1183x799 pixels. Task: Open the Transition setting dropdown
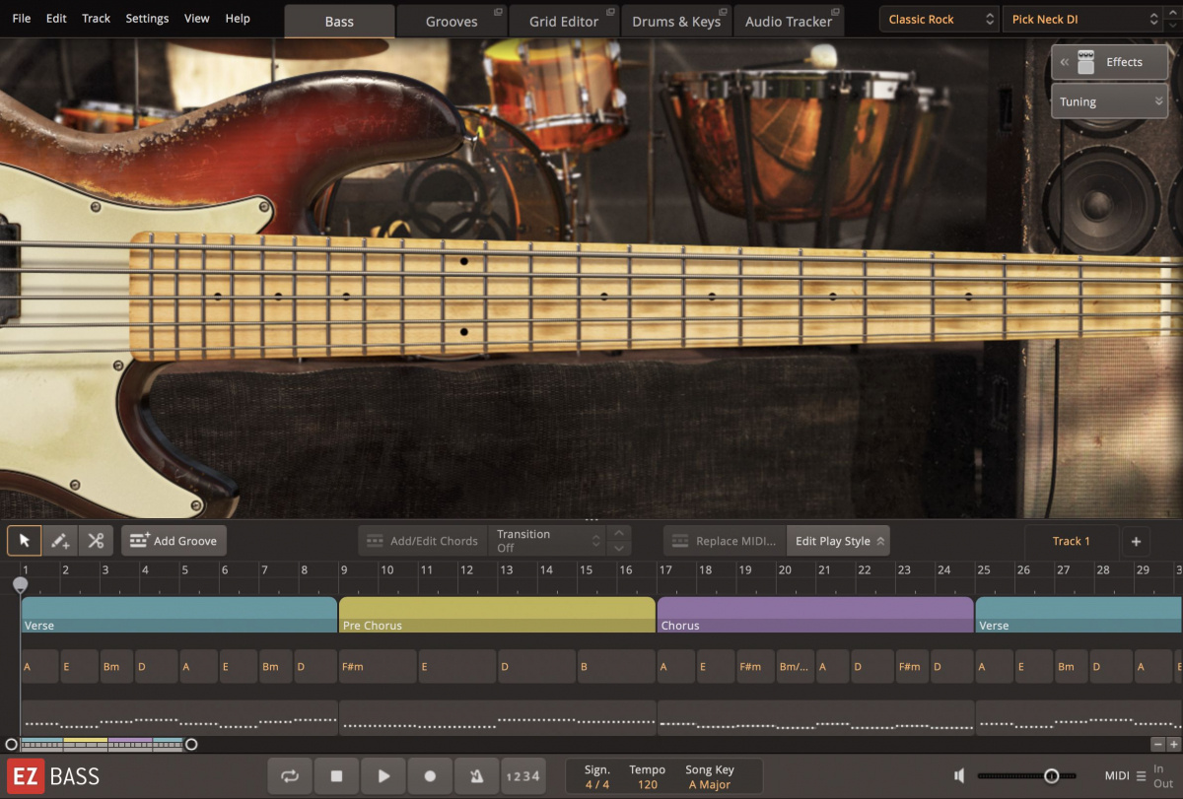tap(550, 540)
